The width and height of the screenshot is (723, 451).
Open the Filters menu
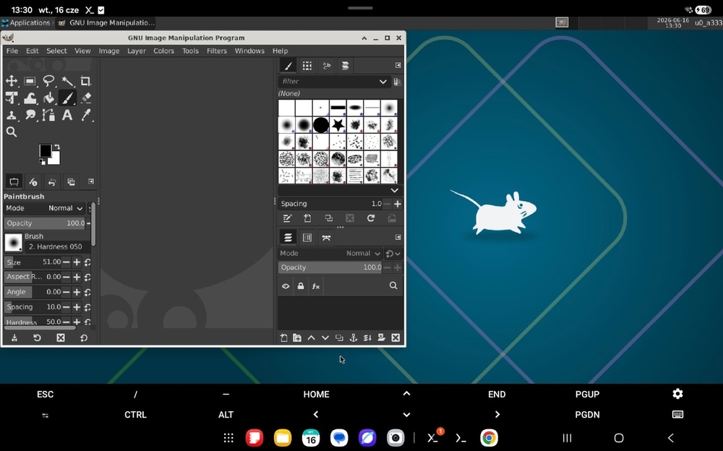tap(217, 51)
